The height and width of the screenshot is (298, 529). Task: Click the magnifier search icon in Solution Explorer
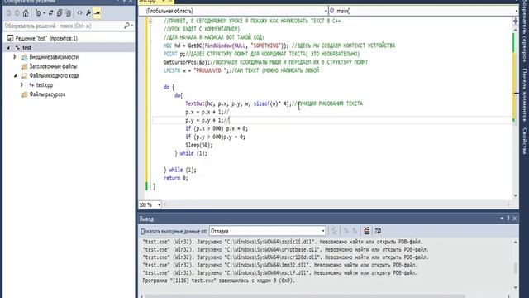click(126, 26)
